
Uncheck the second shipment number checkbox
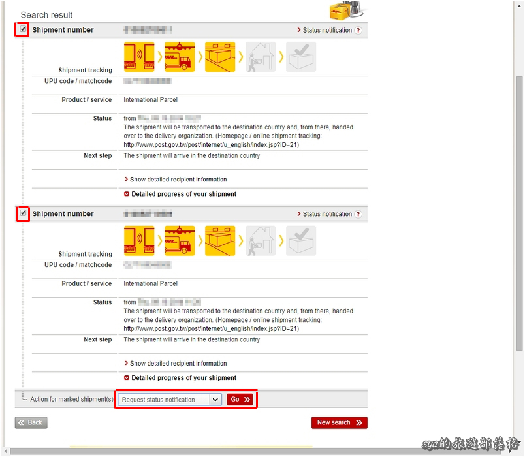pyautogui.click(x=23, y=213)
